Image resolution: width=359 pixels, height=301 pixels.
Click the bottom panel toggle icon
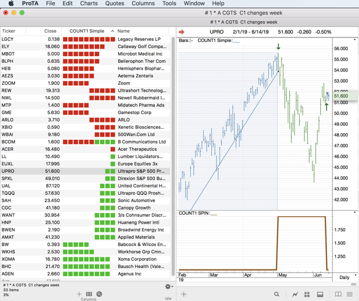tap(320, 294)
